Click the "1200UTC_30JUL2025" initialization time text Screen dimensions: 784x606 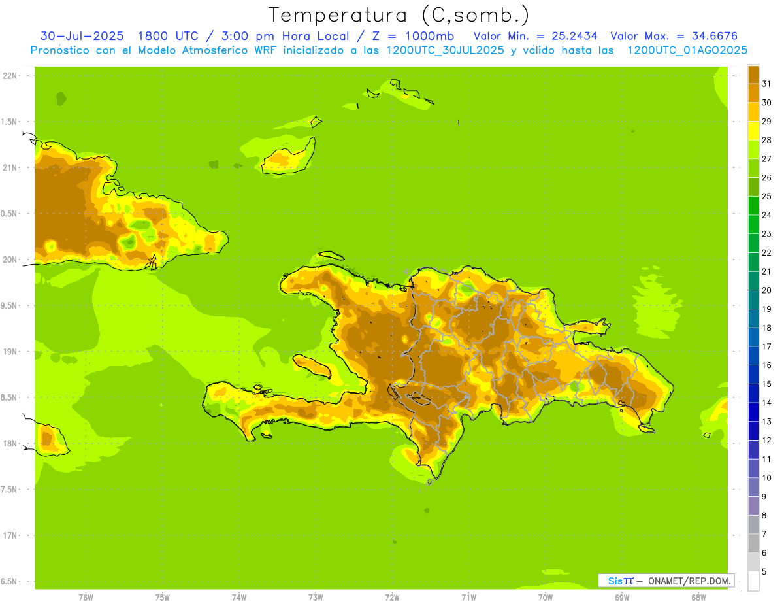point(446,50)
